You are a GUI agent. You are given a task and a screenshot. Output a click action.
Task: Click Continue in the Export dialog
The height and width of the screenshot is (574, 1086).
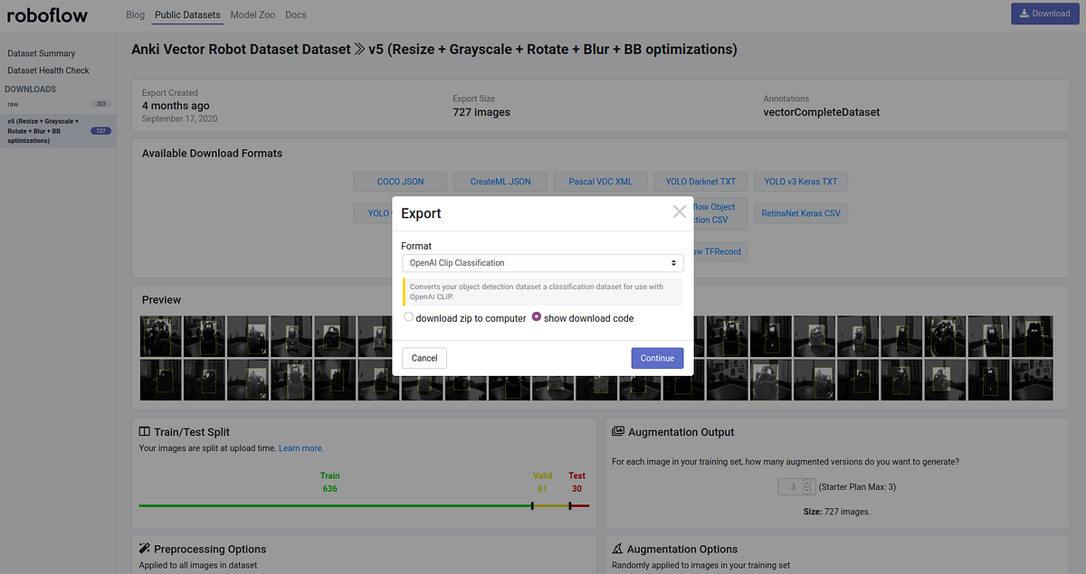(657, 358)
